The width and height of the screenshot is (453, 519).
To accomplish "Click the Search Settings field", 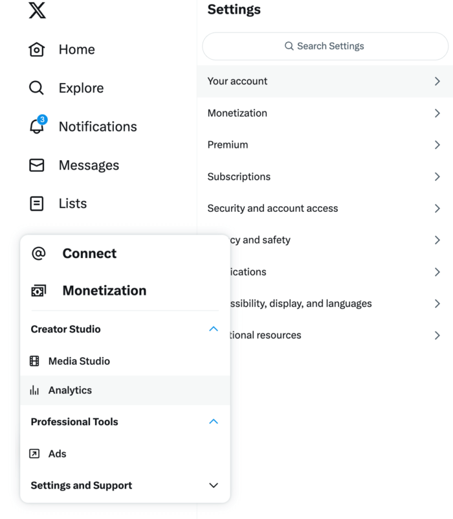I will click(325, 46).
